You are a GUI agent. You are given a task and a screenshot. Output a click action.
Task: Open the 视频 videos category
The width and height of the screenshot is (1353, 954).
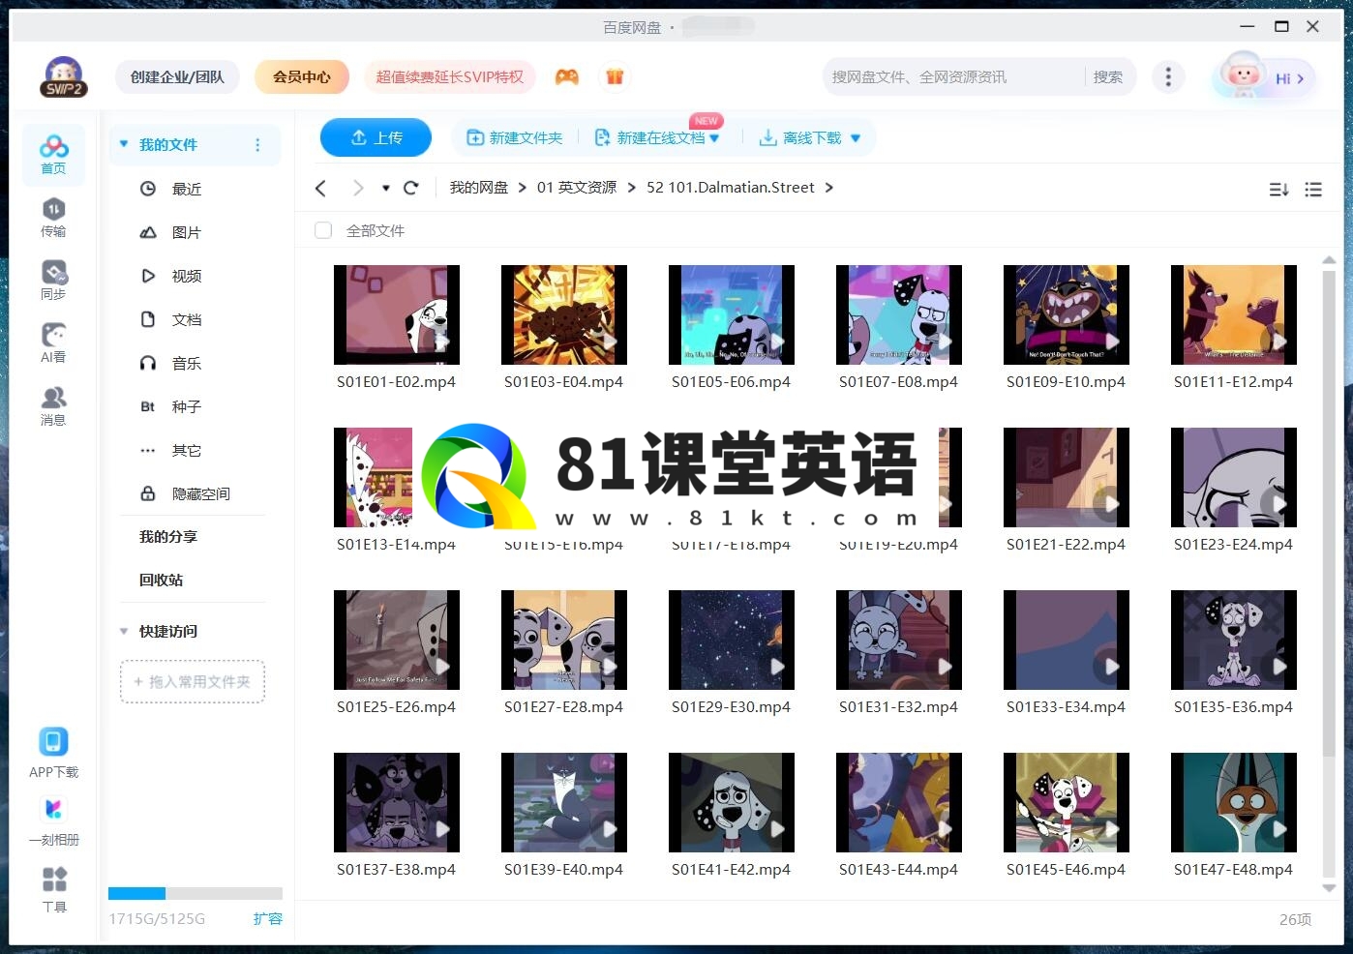(x=187, y=276)
